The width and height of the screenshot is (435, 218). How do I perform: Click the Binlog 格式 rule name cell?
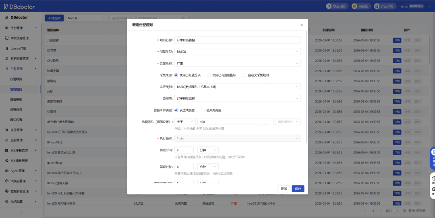point(55,142)
